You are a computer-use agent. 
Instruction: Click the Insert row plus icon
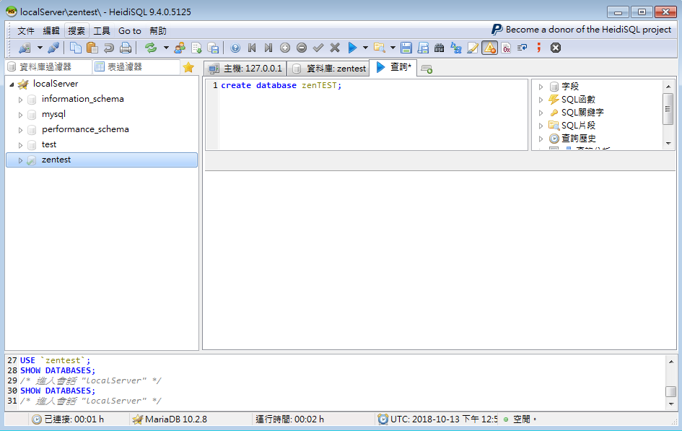pyautogui.click(x=285, y=48)
